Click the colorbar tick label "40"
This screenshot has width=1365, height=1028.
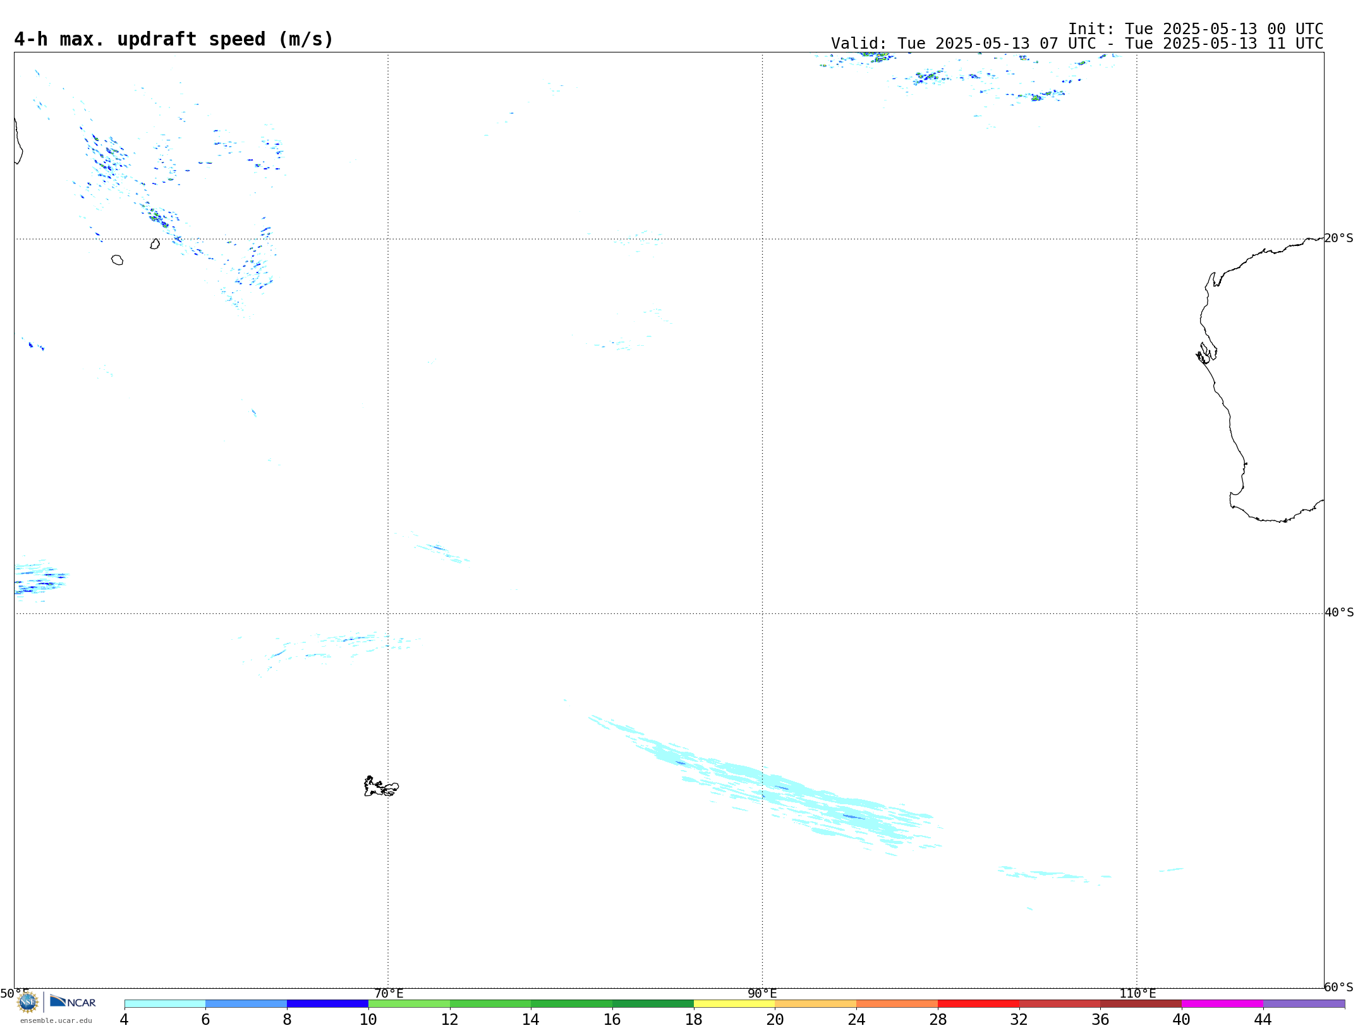click(x=1182, y=1020)
